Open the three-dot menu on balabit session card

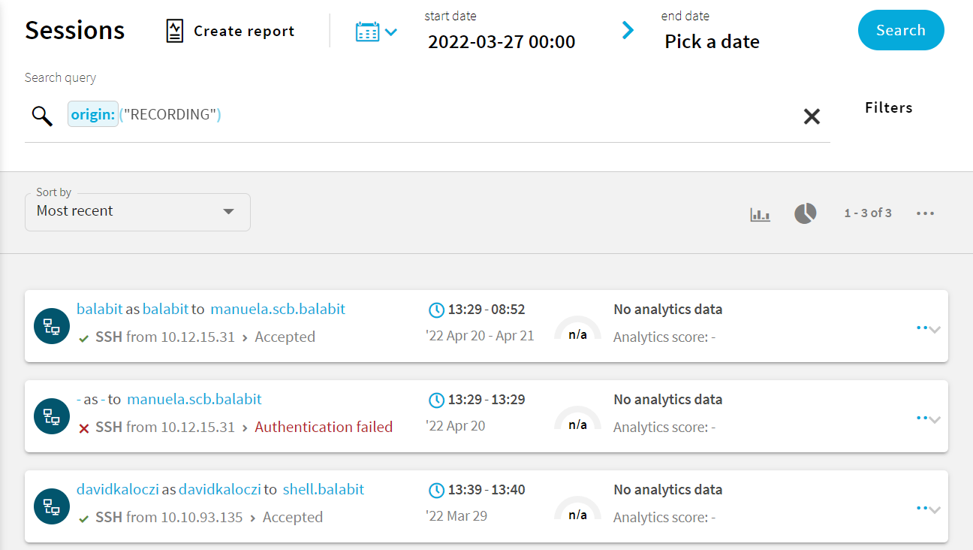(x=922, y=328)
